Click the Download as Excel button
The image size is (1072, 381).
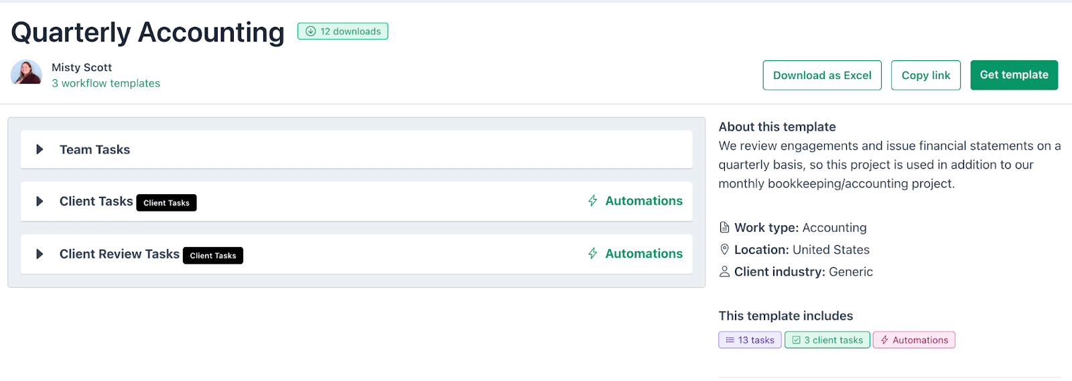click(x=822, y=75)
